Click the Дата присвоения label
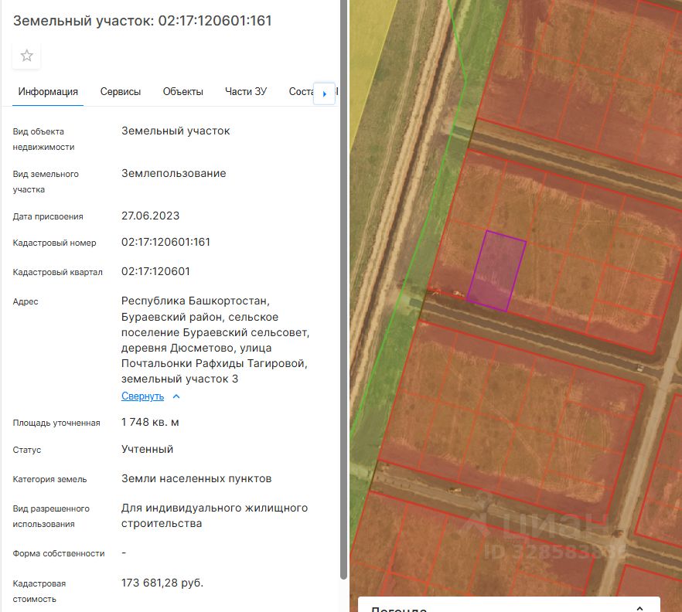 pyautogui.click(x=48, y=216)
